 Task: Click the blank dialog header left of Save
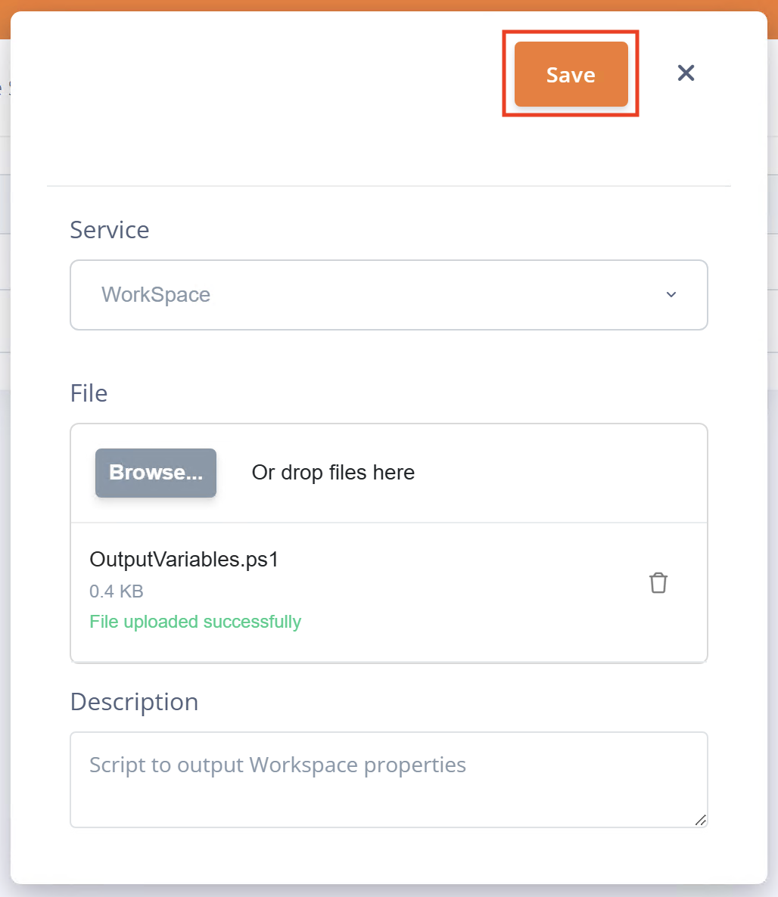[265, 76]
